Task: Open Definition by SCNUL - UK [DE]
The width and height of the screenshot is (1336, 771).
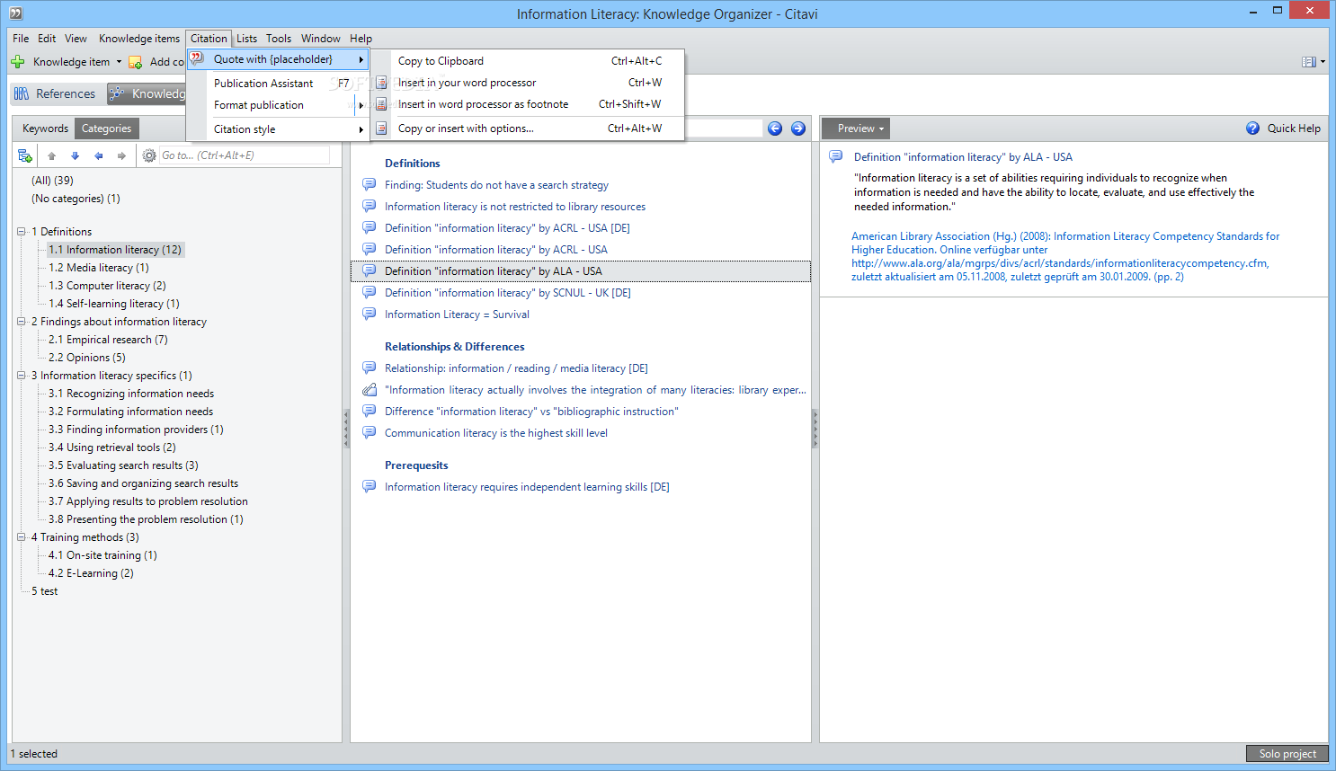Action: 508,293
